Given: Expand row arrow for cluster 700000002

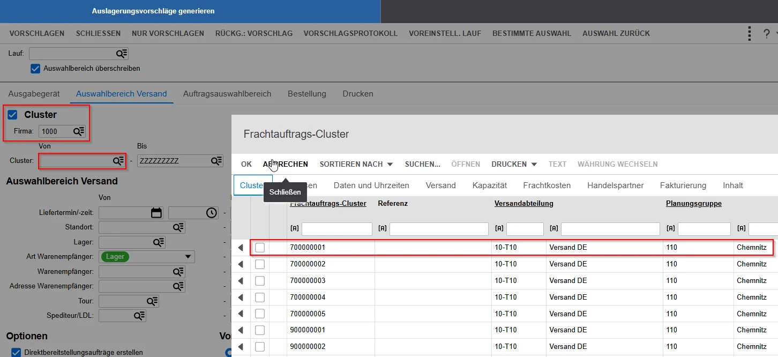Looking at the screenshot, I should (241, 264).
